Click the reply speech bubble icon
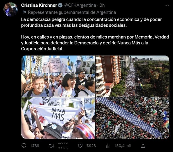 point(24,146)
